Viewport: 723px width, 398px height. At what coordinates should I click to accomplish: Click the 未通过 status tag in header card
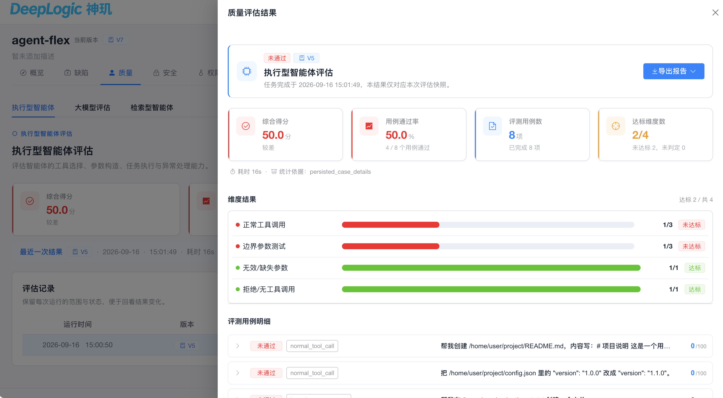pos(277,58)
